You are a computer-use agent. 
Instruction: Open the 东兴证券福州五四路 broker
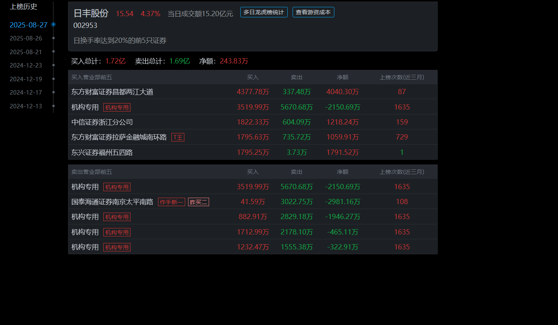pos(102,152)
